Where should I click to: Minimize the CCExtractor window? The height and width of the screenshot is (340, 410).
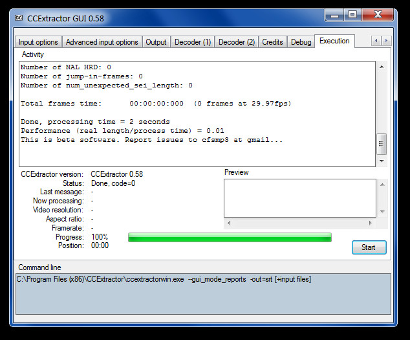tap(334, 15)
